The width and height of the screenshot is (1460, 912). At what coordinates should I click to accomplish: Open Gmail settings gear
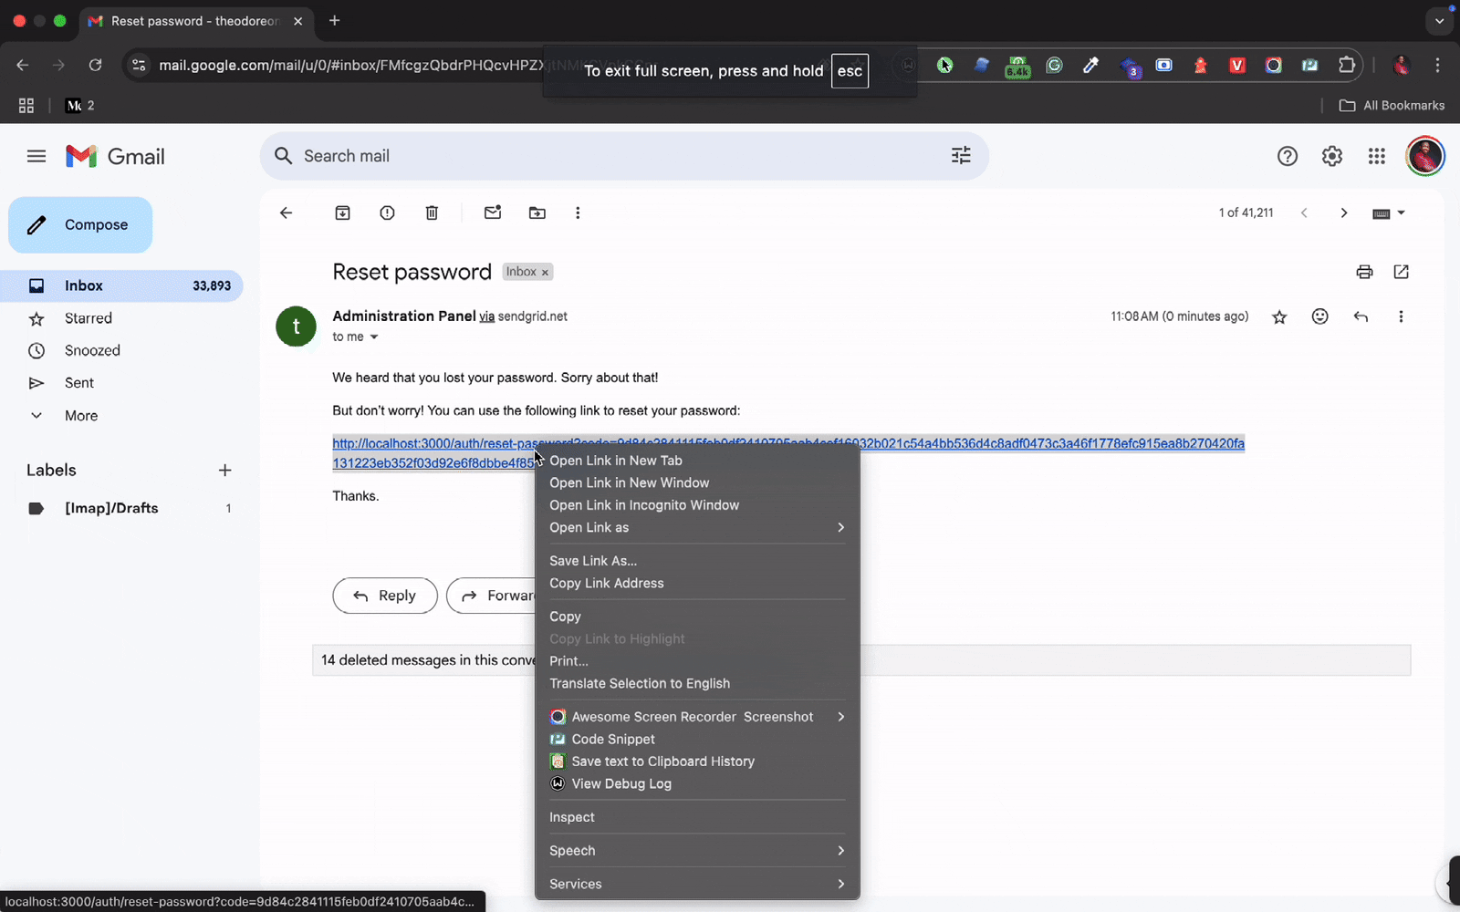[x=1332, y=156]
